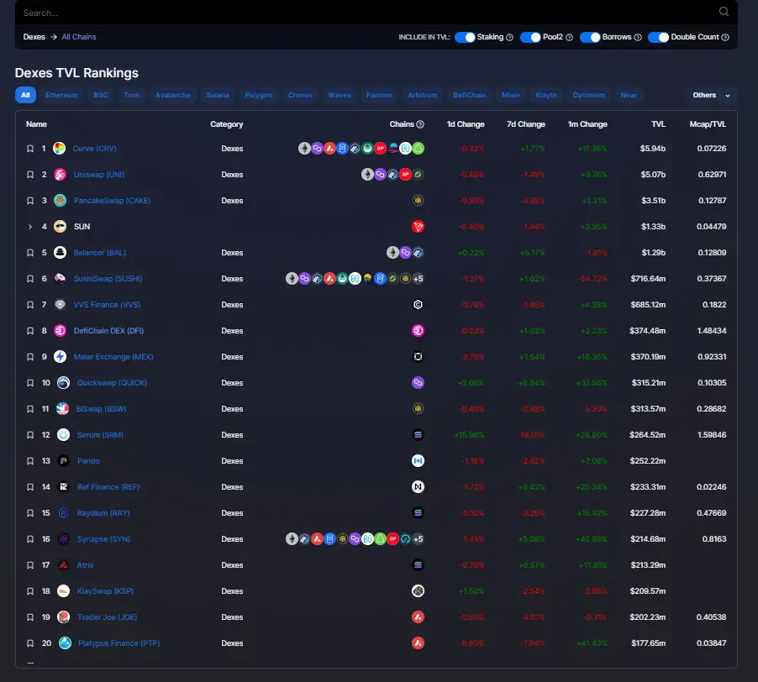Open the Trader Joe (JOE) link

pyautogui.click(x=107, y=617)
